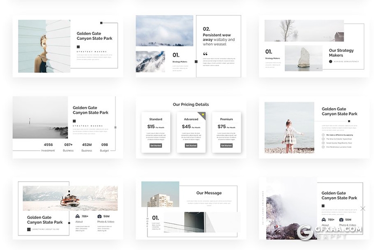
Task: Click the dark circle bullet beside Achieve Consistency
Action: pos(330,61)
